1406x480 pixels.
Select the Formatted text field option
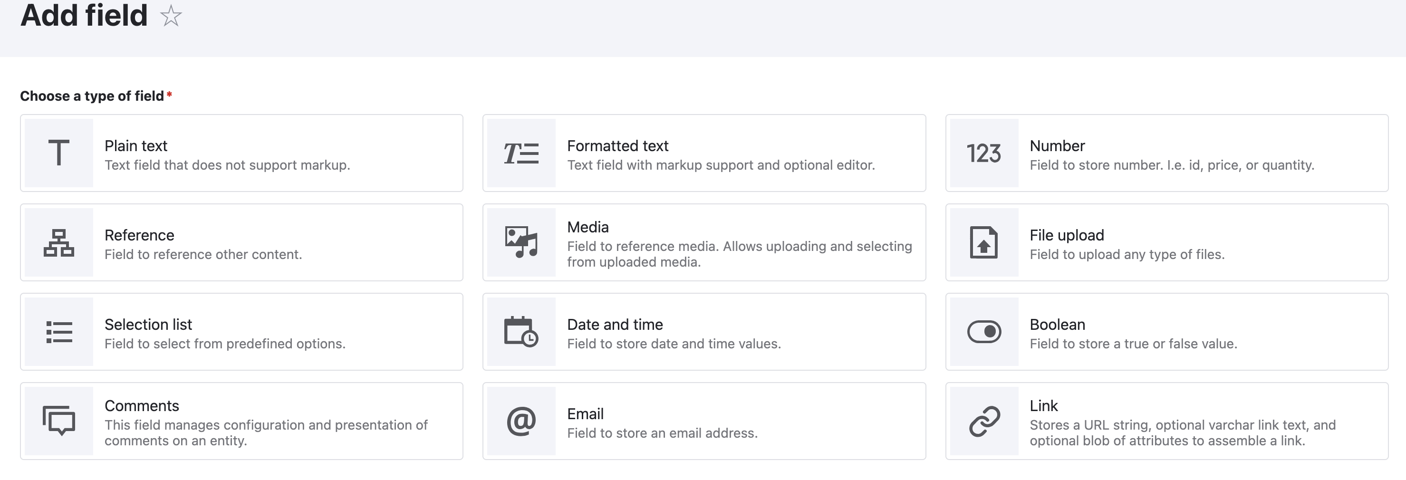(x=617, y=145)
